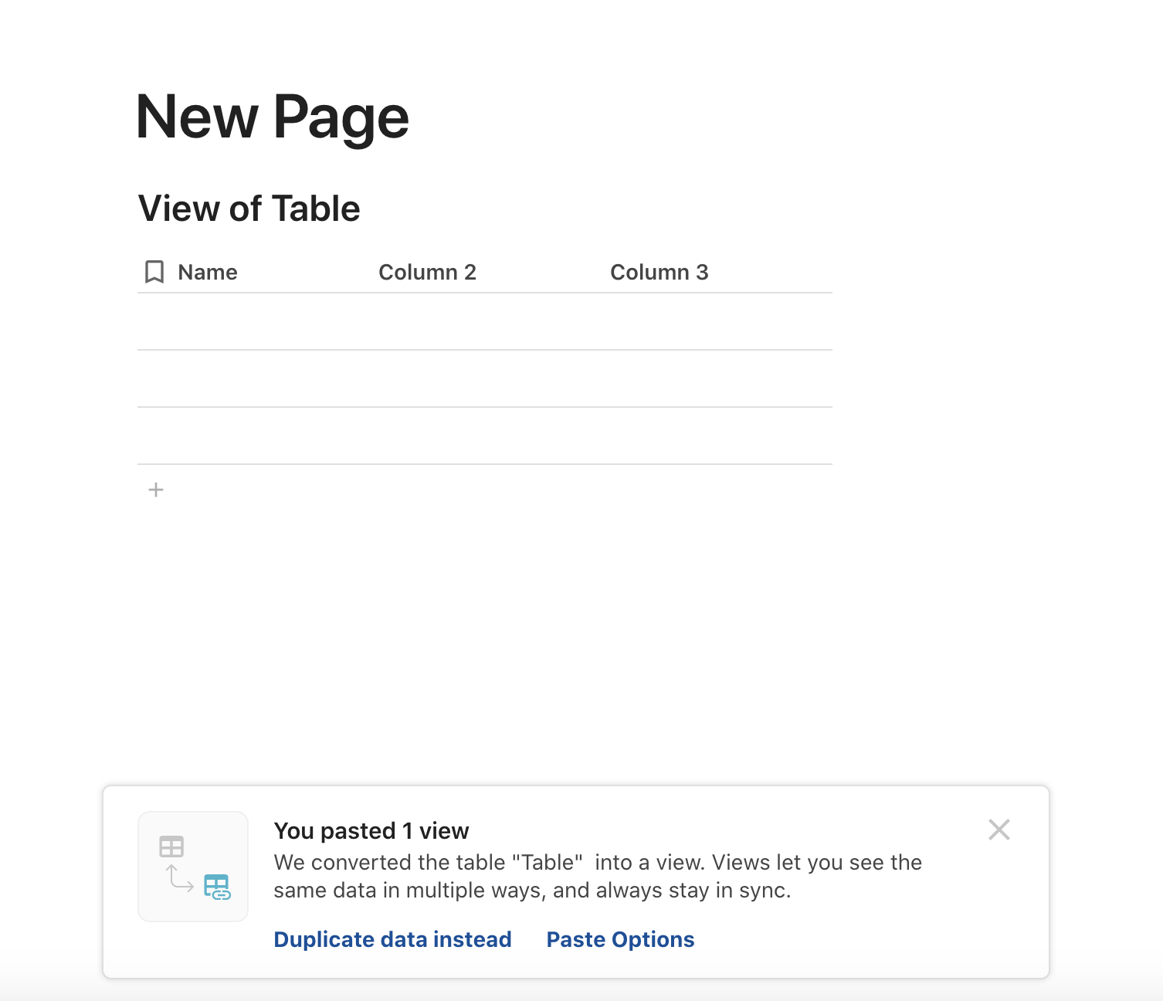Dismiss the pasted view notification
This screenshot has width=1163, height=1001.
pyautogui.click(x=999, y=830)
